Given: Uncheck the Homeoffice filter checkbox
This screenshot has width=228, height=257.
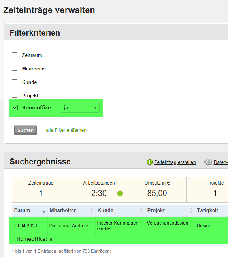Looking at the screenshot, I should (15, 108).
